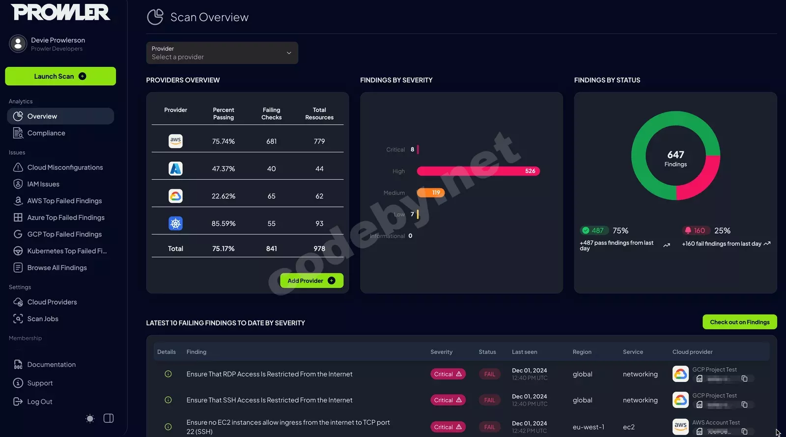
Task: Click the Azure provider row icon
Action: coord(175,169)
